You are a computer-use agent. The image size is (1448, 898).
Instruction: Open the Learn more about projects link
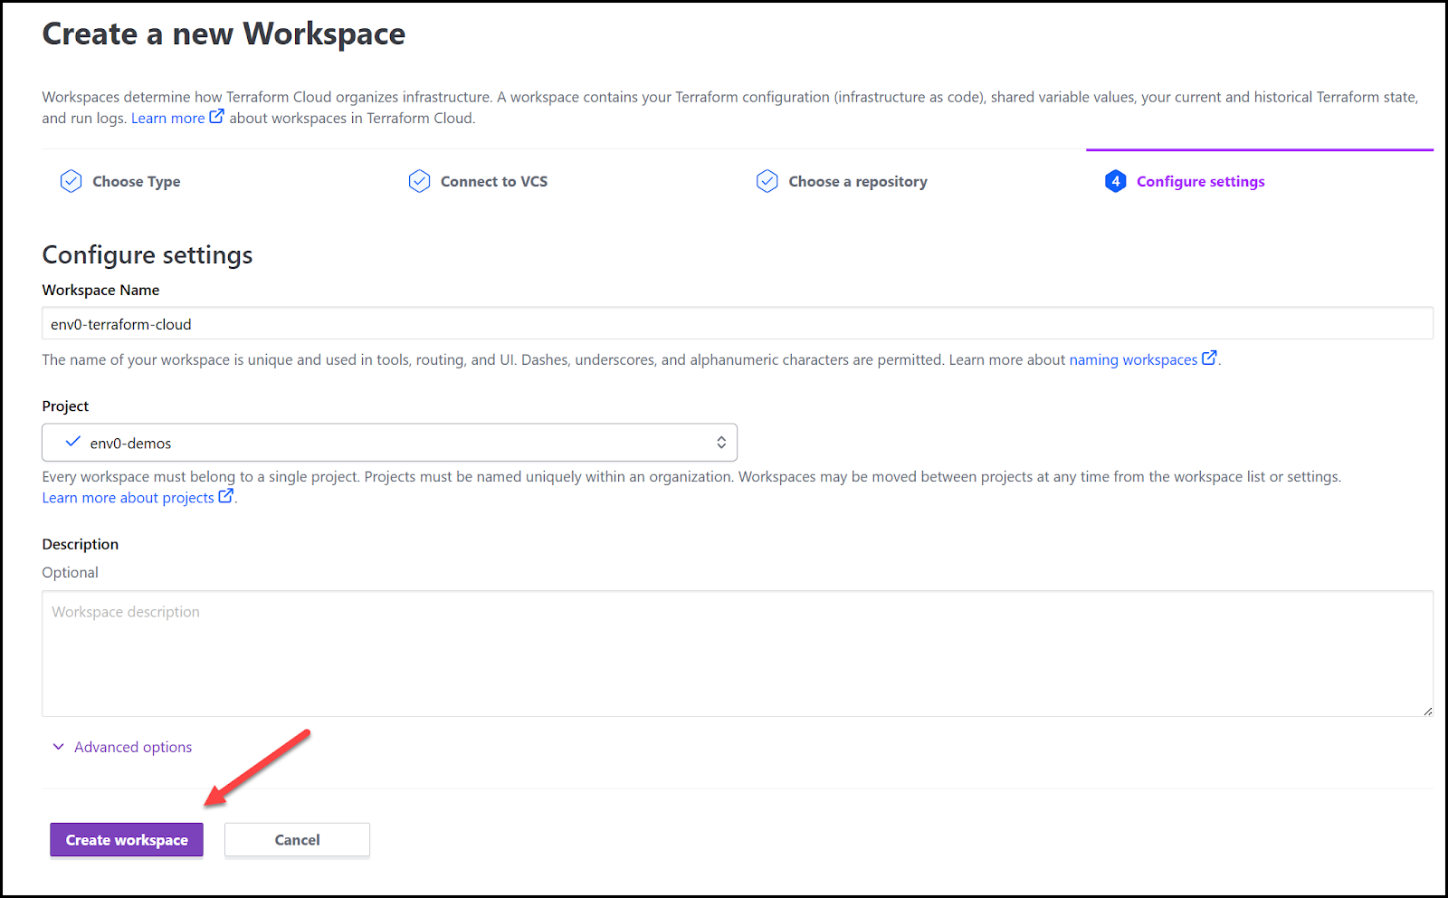coord(127,497)
